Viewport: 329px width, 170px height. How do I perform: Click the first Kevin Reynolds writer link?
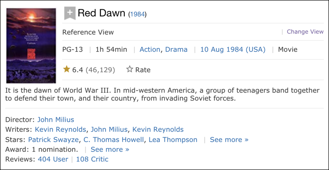pos(60,129)
